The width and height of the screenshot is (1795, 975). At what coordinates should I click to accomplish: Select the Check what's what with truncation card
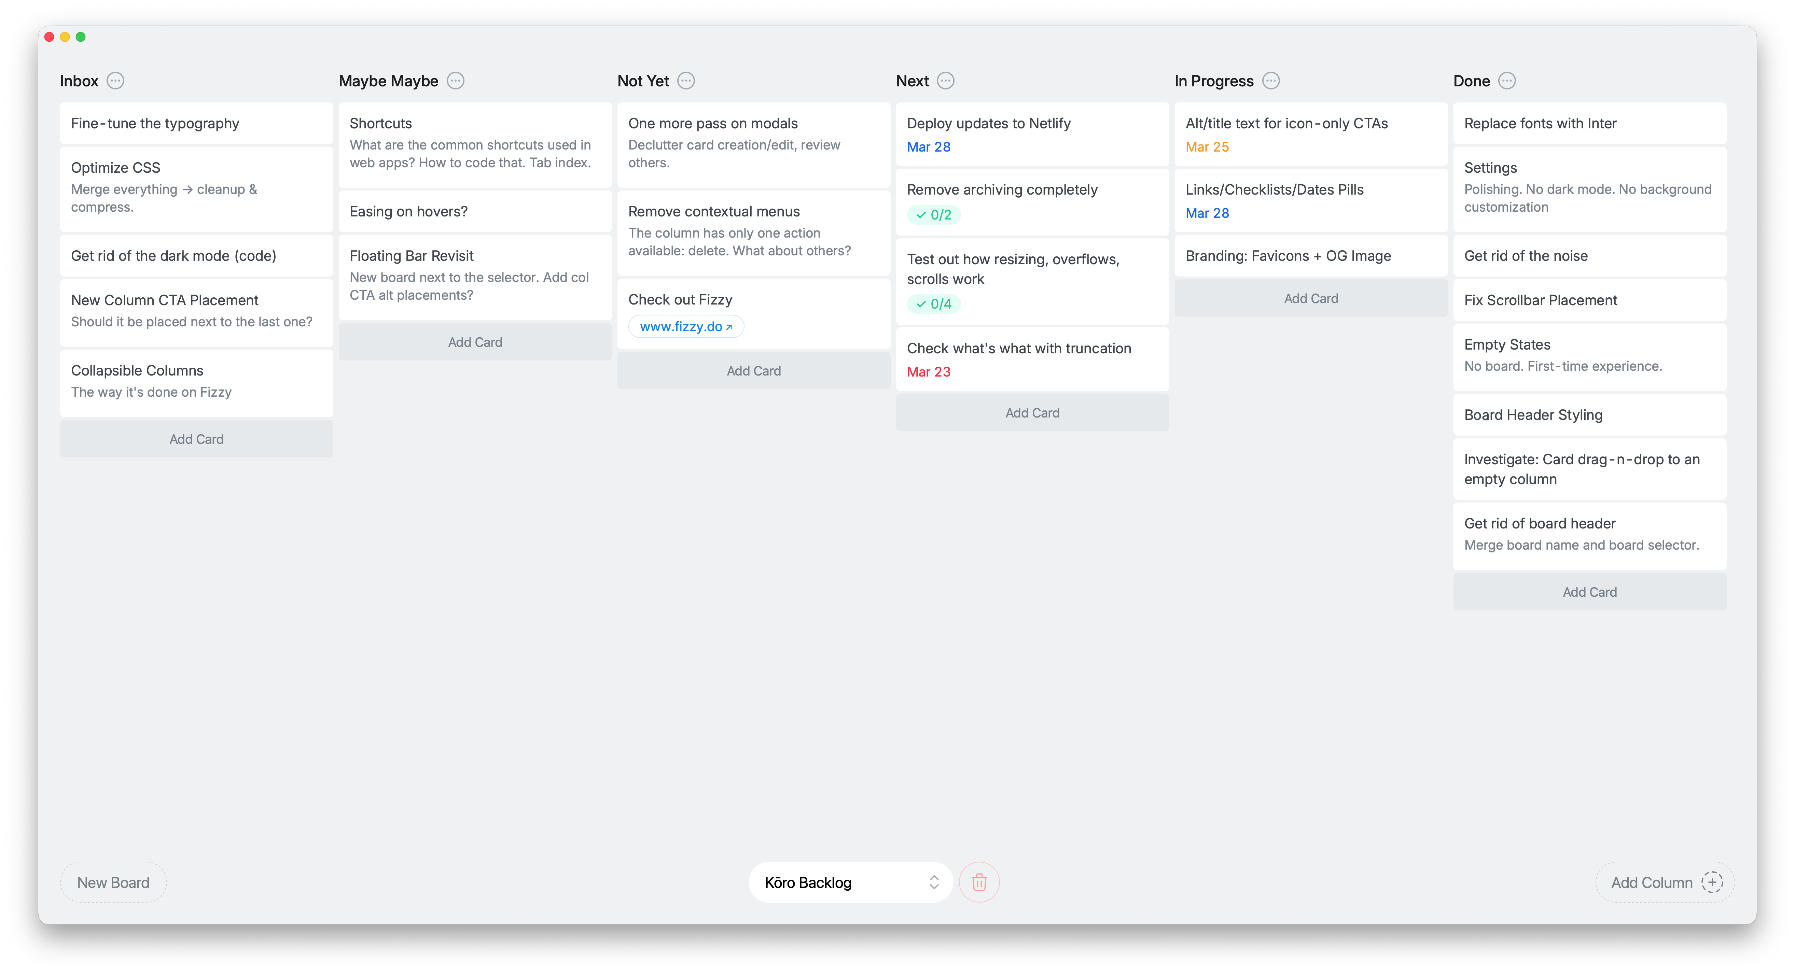[x=1019, y=348]
